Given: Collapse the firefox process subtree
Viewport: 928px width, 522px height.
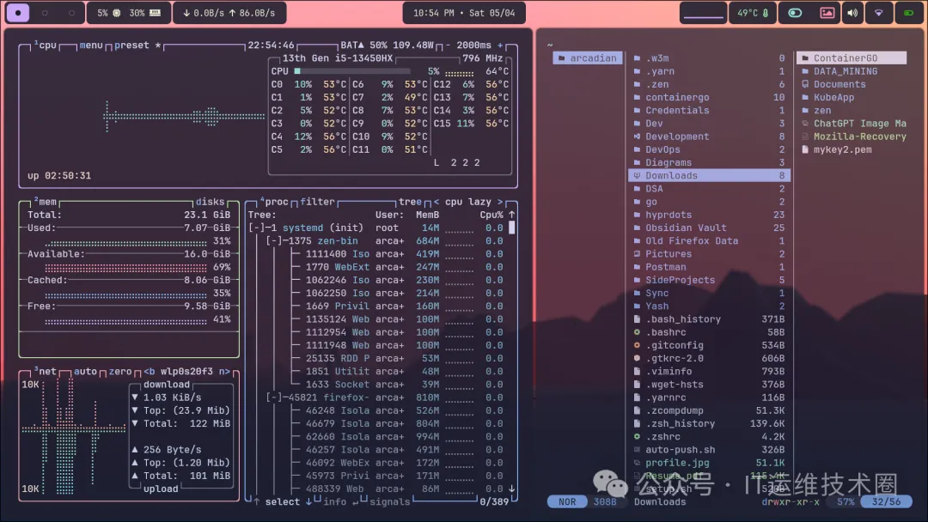Looking at the screenshot, I should 274,398.
